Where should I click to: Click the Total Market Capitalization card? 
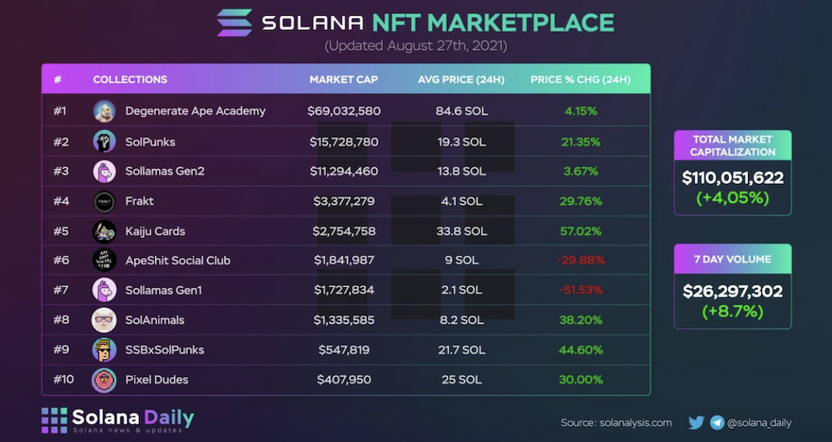tap(732, 172)
